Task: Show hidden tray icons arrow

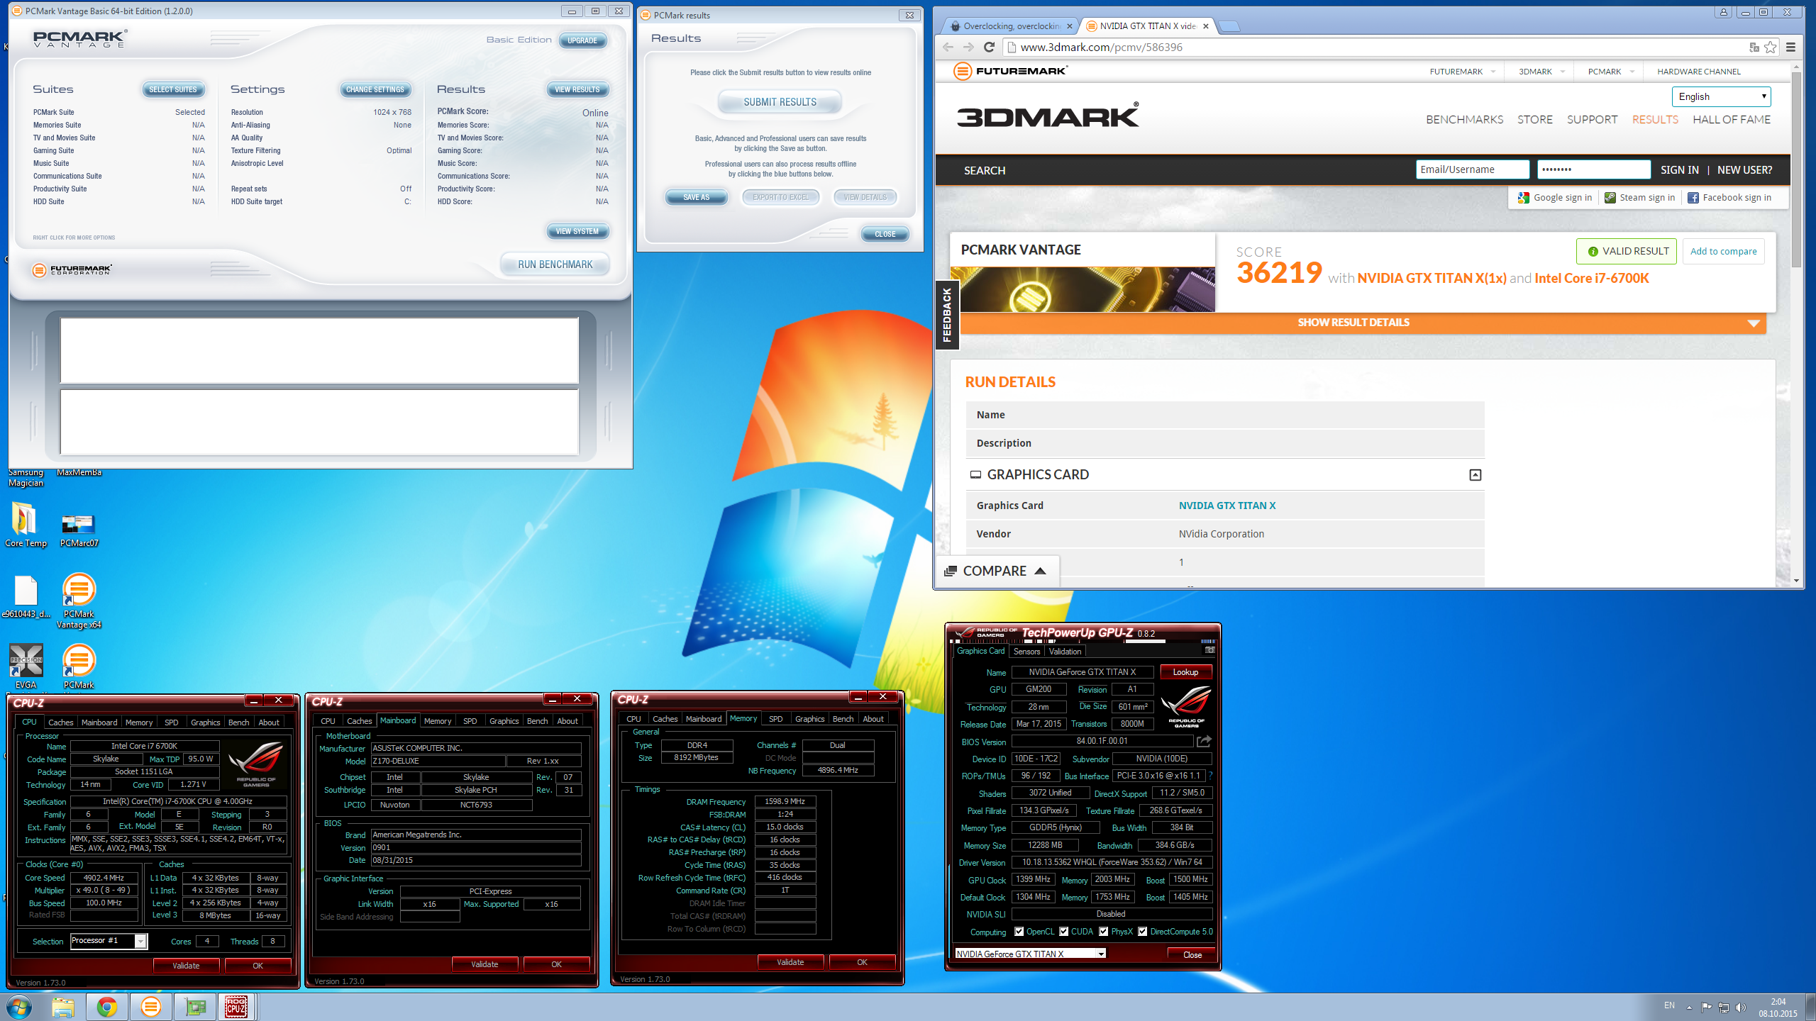Action: [x=1689, y=1008]
